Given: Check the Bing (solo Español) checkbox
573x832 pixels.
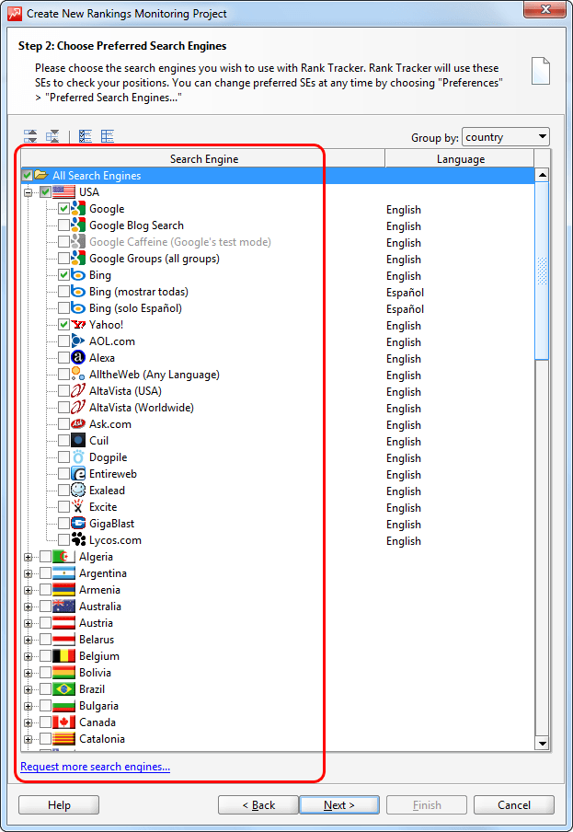Looking at the screenshot, I should tap(63, 307).
